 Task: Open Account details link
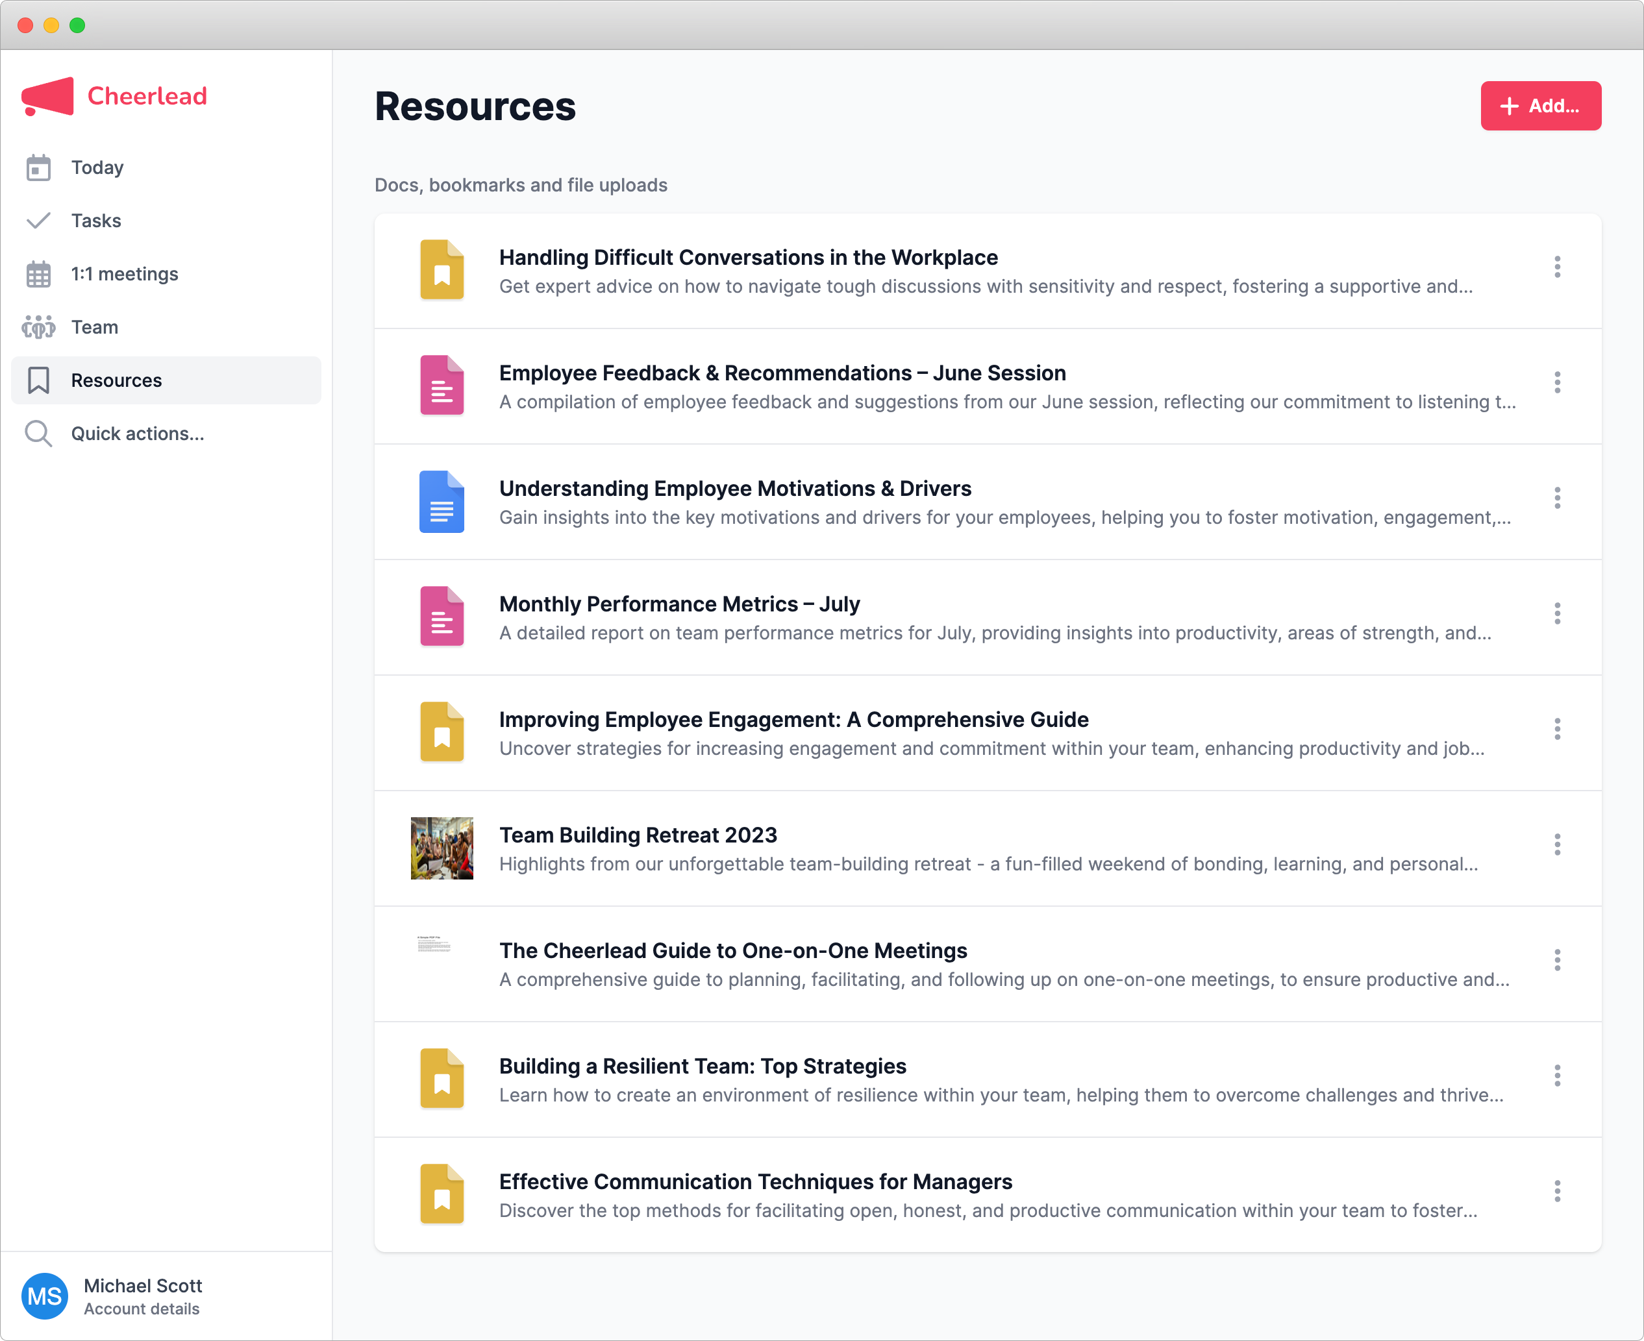pos(142,1309)
